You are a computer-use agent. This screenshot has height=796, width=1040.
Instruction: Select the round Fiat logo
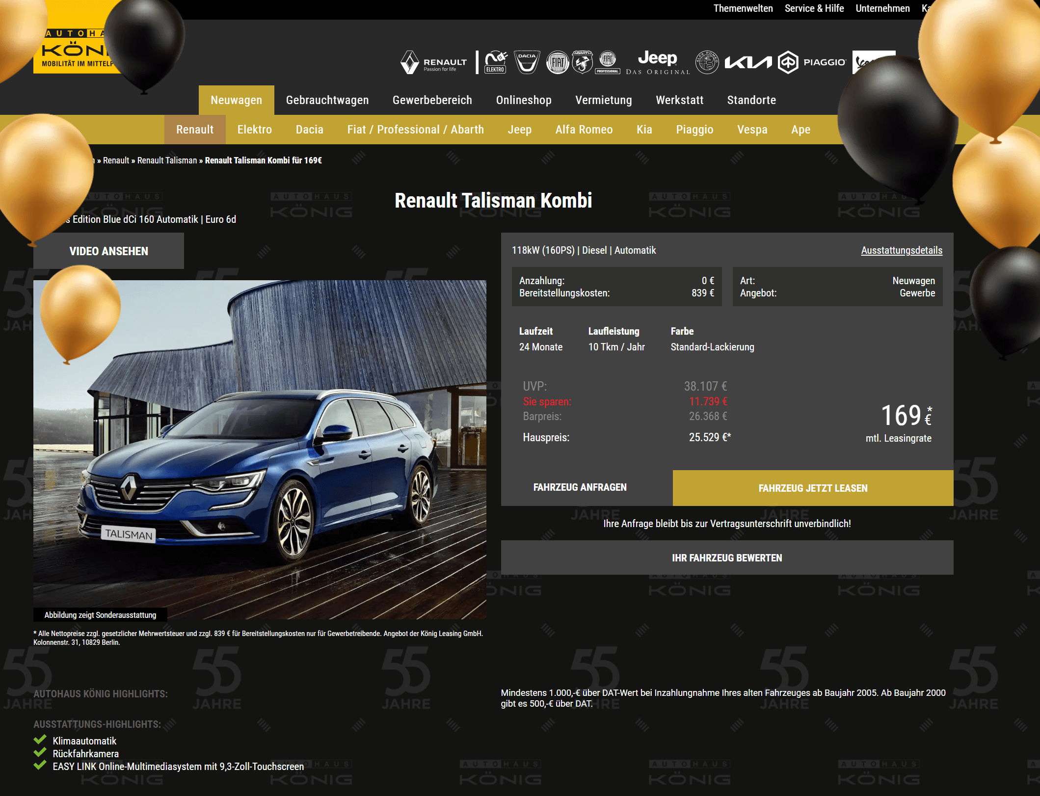coord(558,62)
